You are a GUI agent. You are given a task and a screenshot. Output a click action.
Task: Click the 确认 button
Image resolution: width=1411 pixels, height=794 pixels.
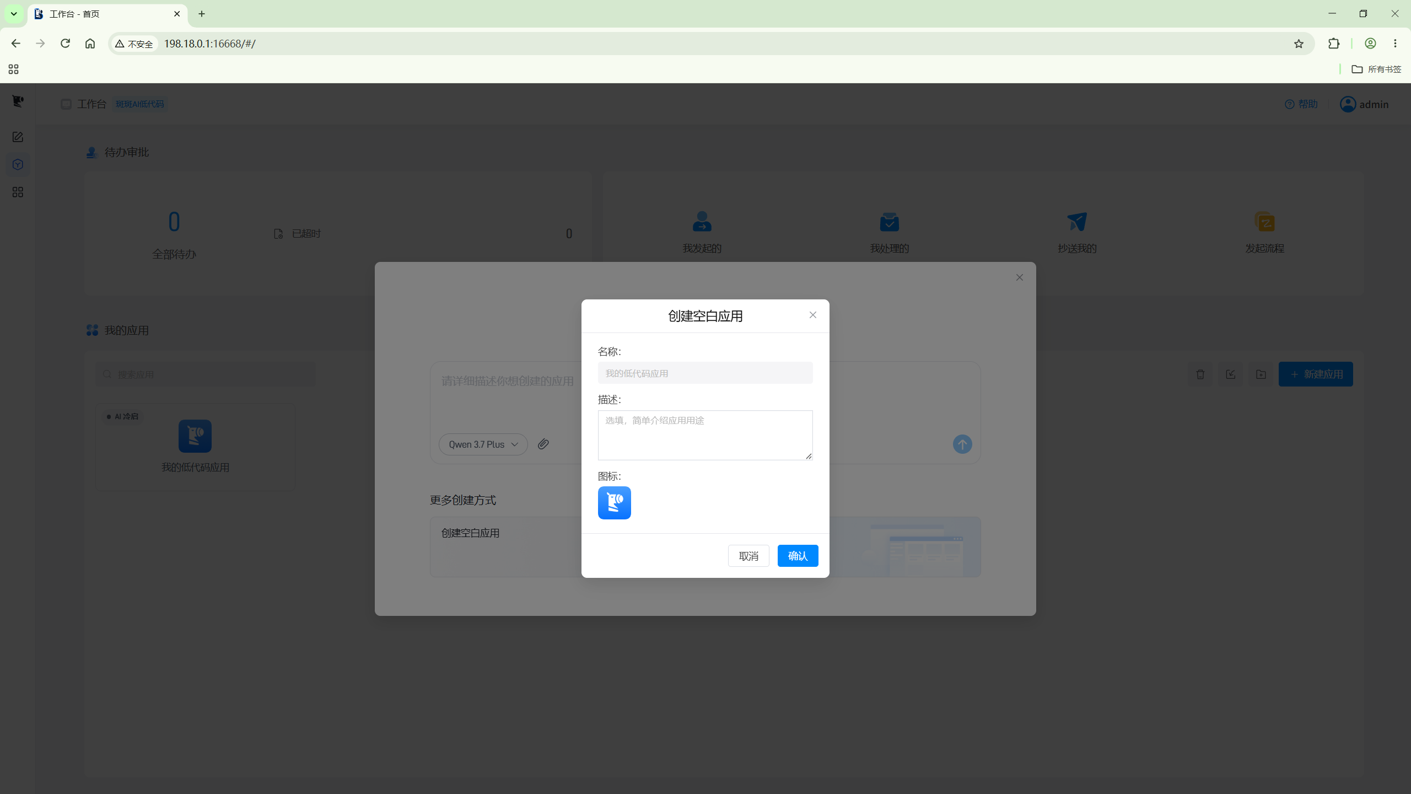tap(798, 556)
